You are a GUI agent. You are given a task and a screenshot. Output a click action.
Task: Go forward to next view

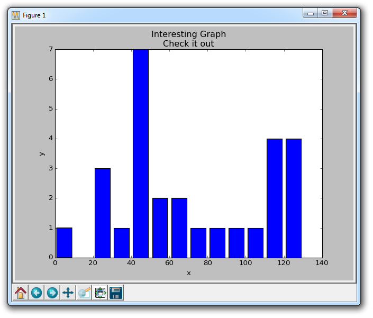coord(52,293)
